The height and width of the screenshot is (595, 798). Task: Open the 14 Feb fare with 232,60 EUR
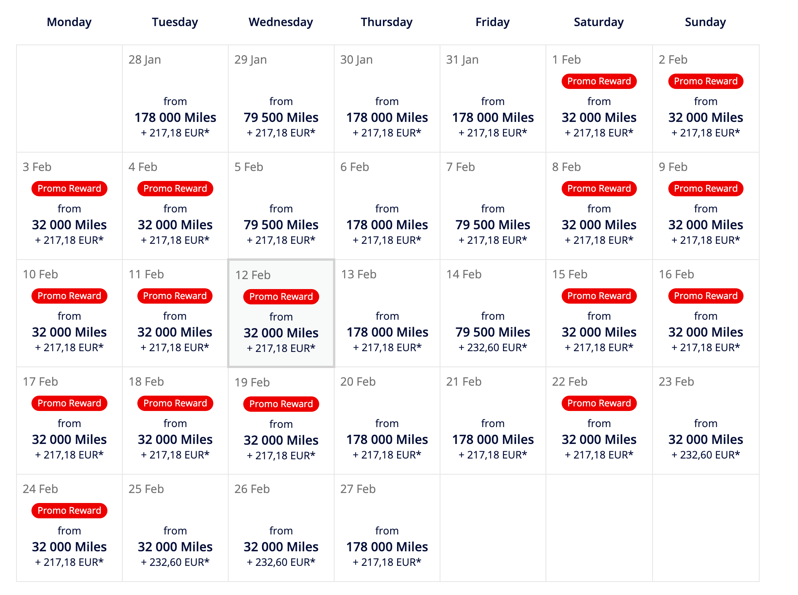coord(493,332)
